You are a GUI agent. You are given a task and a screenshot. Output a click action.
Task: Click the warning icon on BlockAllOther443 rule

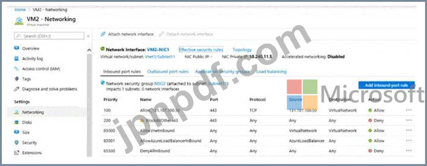(x=142, y=120)
